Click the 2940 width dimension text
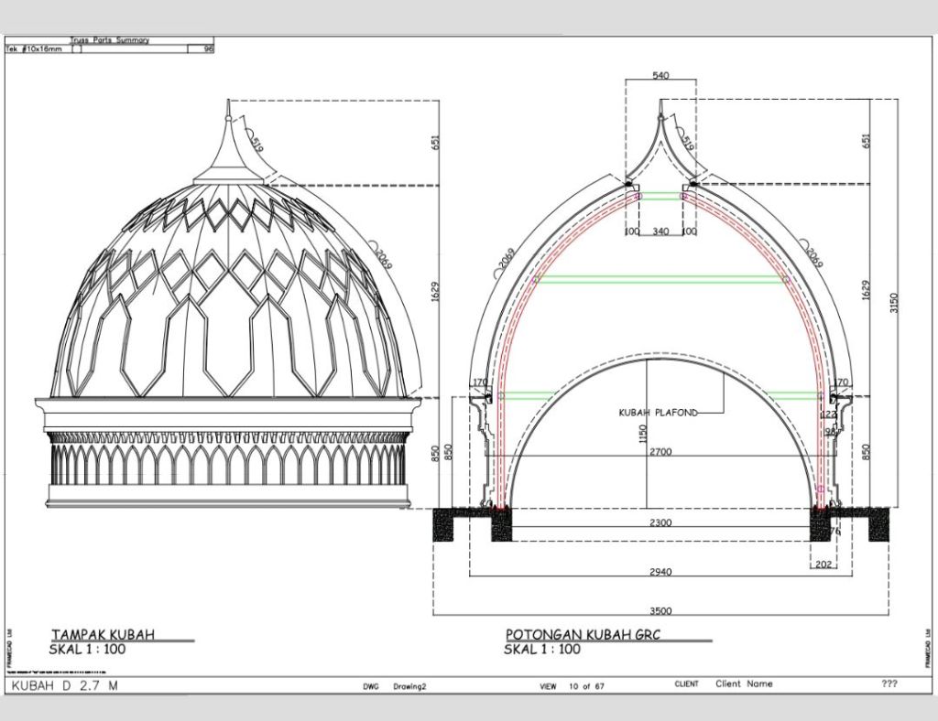The image size is (938, 721). coord(660,572)
